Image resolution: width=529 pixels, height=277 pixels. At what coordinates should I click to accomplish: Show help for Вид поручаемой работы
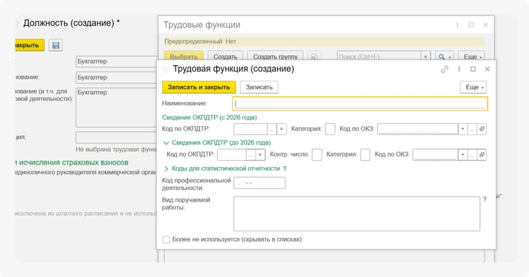click(x=485, y=199)
